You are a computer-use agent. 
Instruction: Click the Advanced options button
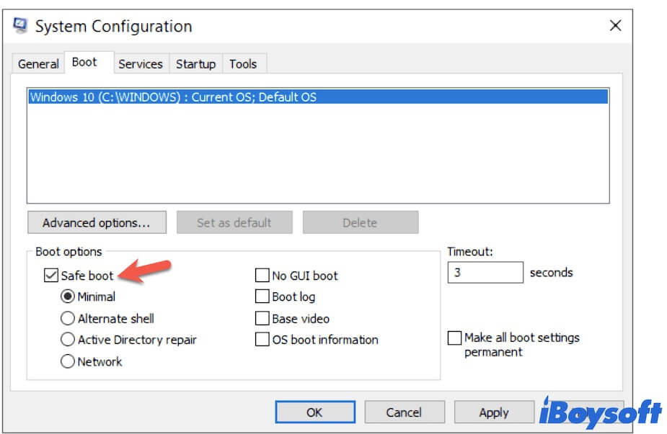click(x=97, y=222)
